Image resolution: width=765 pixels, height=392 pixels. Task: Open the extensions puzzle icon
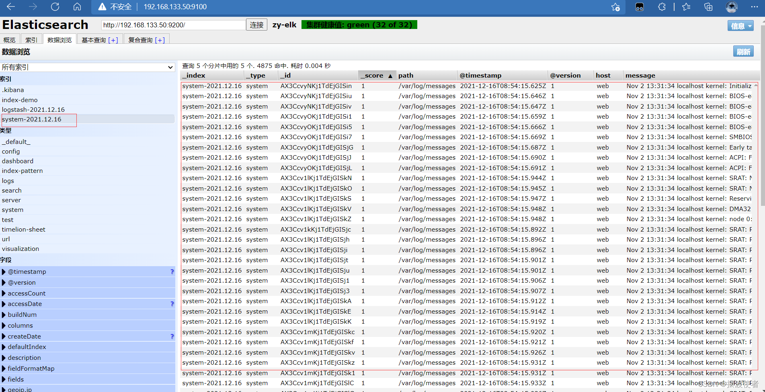click(662, 7)
